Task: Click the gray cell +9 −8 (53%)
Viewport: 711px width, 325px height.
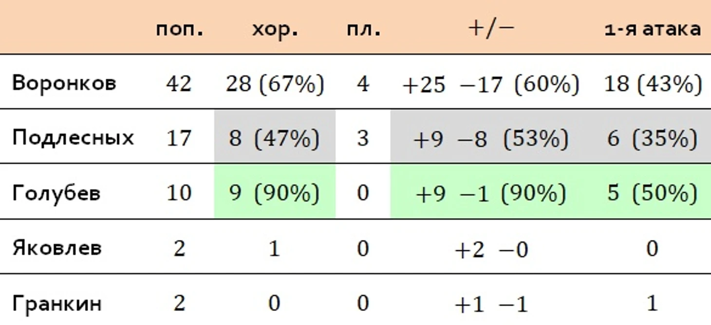Action: pos(491,137)
